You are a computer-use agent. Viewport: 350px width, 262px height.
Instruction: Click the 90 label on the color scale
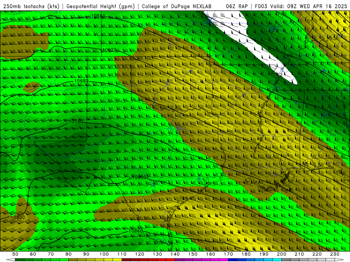tap(86, 254)
